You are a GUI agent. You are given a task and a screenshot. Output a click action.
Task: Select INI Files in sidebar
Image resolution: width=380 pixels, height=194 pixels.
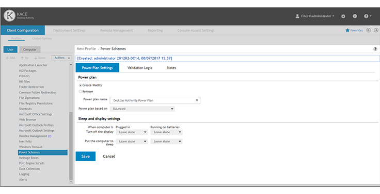coord(24,82)
